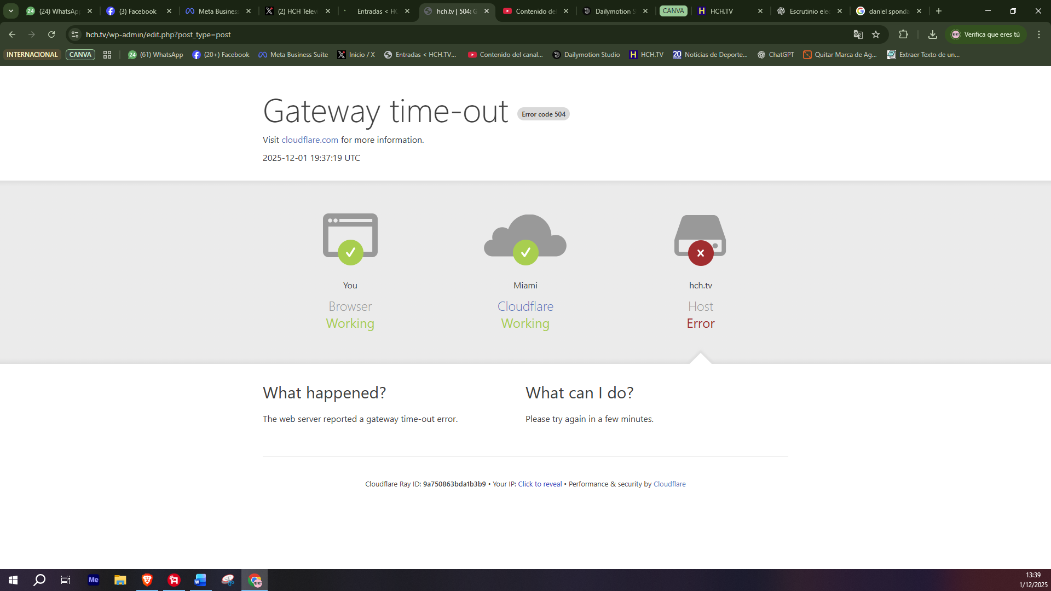Switch to the HCH Televisión X tab
The image size is (1051, 591).
pyautogui.click(x=298, y=11)
